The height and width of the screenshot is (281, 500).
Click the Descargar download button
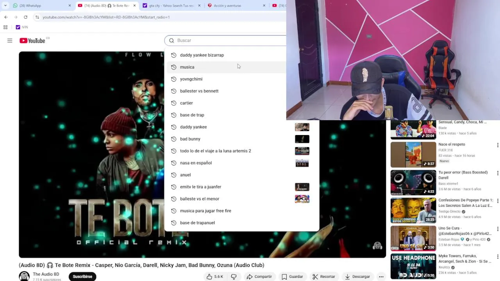[357, 276]
